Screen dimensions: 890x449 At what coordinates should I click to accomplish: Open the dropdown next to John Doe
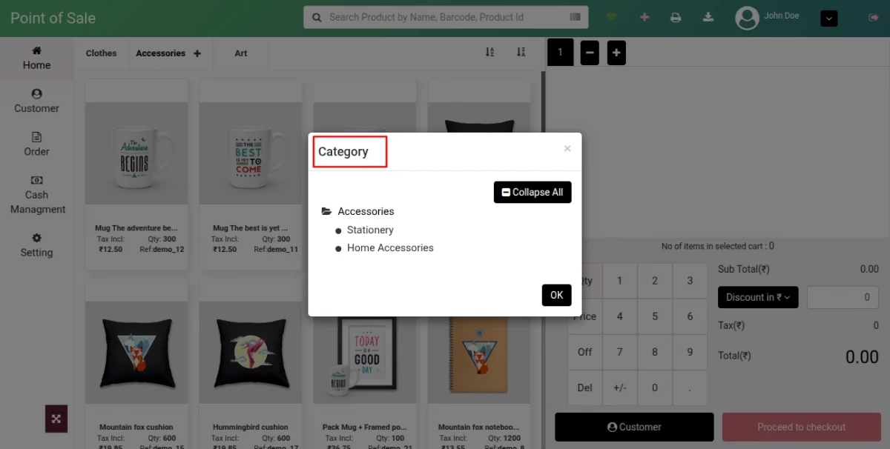point(829,18)
